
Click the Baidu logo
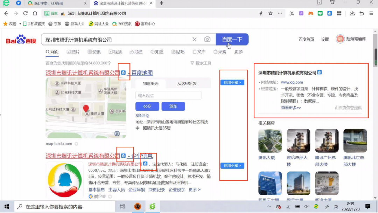21,40
